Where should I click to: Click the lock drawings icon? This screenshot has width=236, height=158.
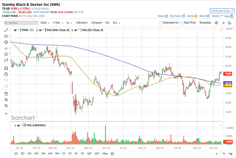pyautogui.click(x=6, y=74)
